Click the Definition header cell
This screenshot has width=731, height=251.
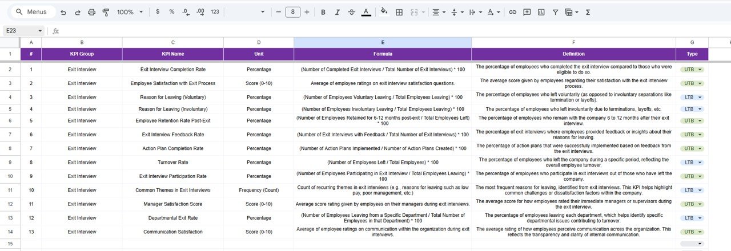[x=573, y=54]
